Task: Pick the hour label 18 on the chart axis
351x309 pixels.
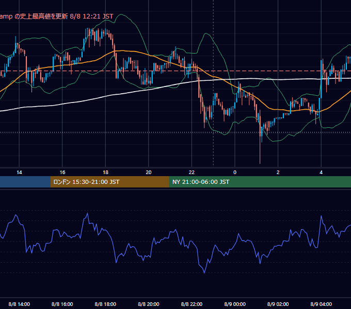Action: [x=105, y=173]
